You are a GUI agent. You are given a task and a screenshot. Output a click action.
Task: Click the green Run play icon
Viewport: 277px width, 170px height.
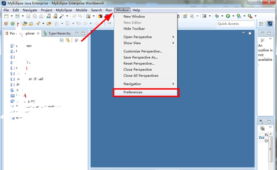click(x=228, y=16)
